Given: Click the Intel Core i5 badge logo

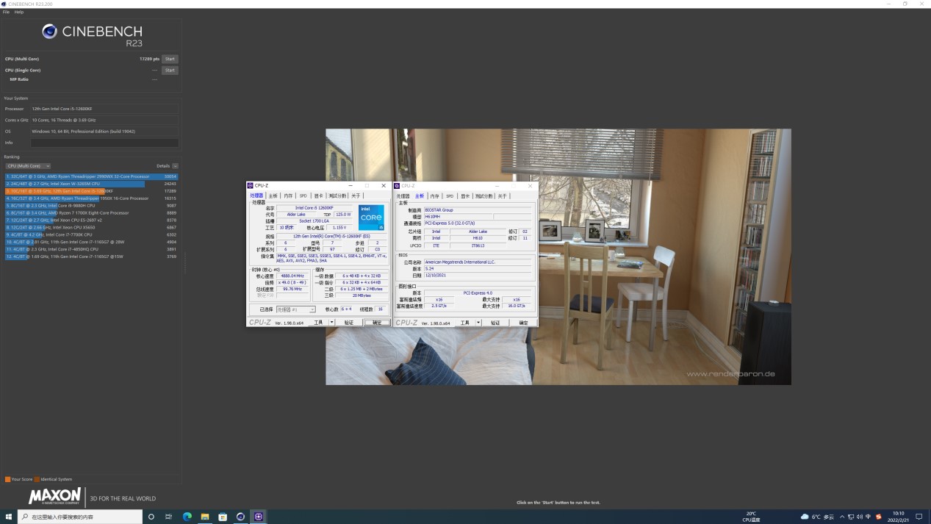Looking at the screenshot, I should click(371, 218).
